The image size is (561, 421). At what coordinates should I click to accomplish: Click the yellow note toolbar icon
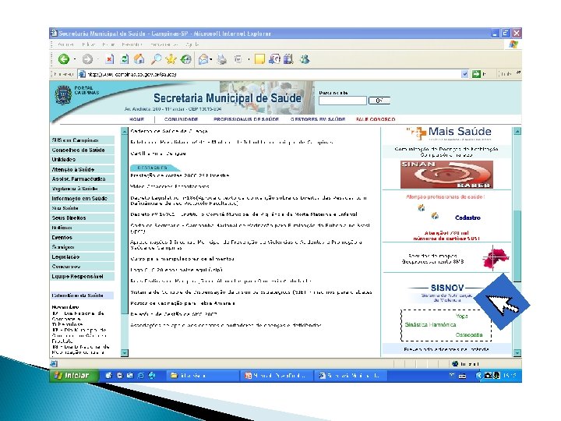[259, 59]
